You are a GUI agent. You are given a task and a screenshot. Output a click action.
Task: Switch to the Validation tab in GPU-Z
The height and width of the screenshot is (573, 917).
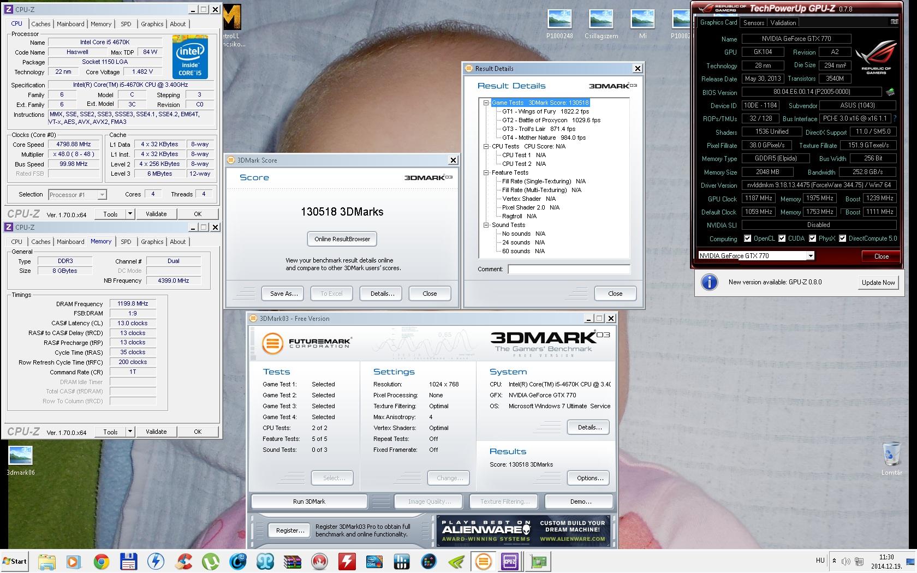pos(783,22)
